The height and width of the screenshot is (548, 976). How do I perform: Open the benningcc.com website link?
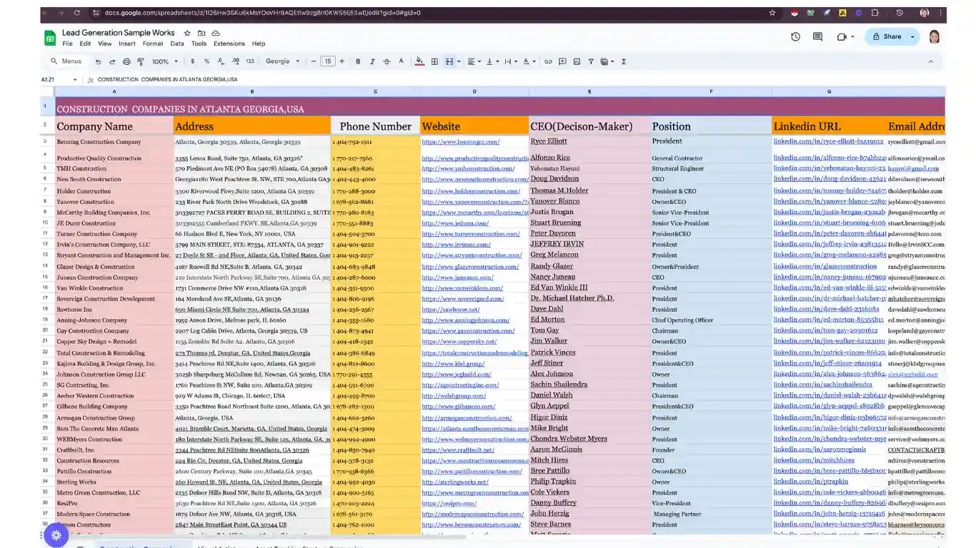(x=461, y=142)
